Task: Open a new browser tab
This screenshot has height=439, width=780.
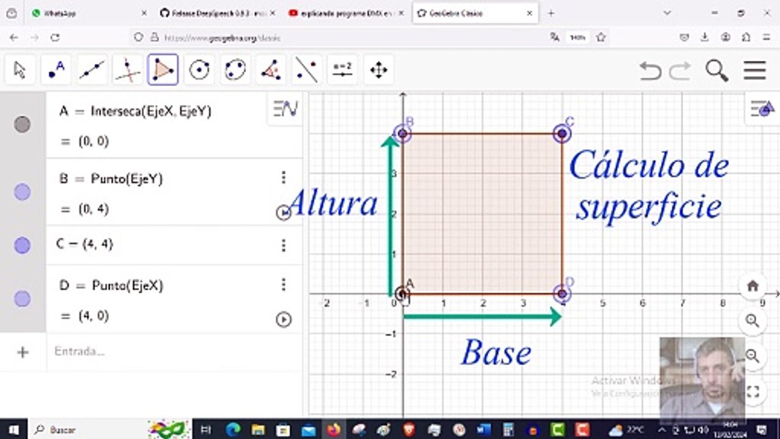Action: [x=551, y=13]
